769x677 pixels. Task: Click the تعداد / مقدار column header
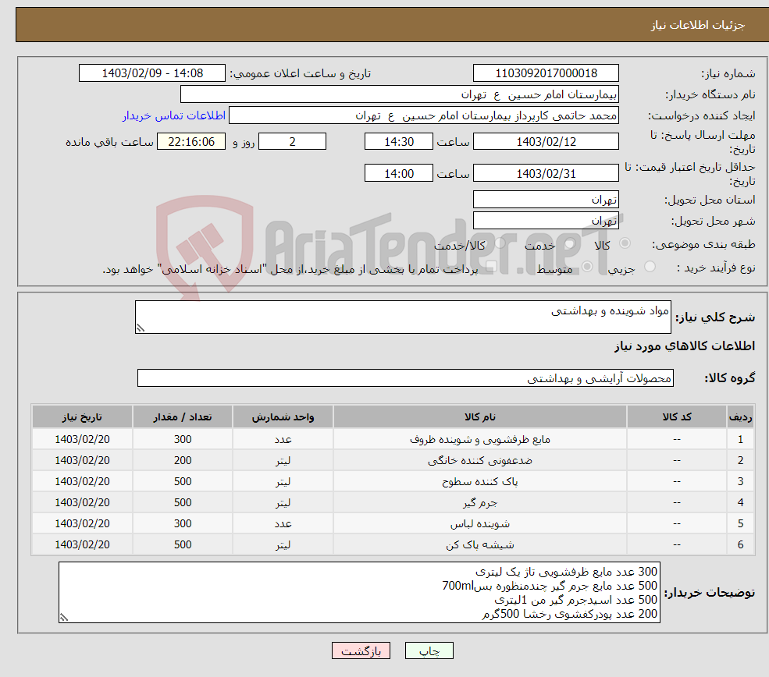183,416
